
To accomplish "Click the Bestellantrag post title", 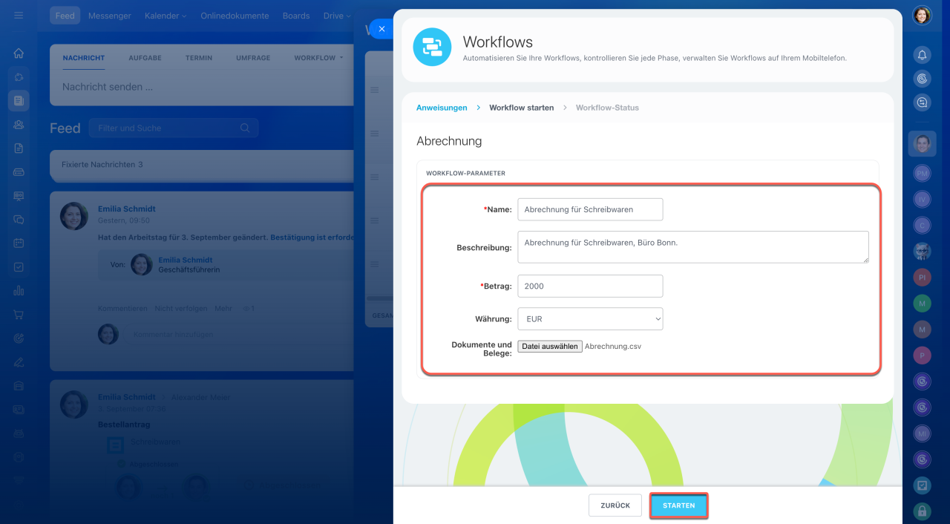I will [124, 425].
